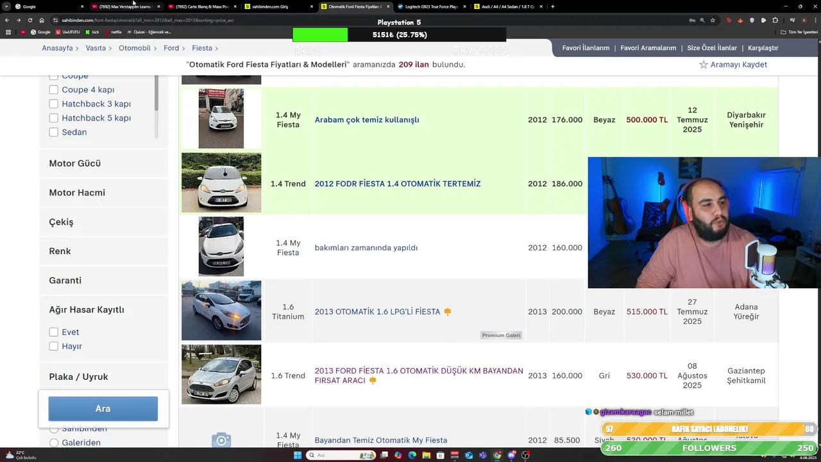
Task: Click the Windows taskbar Ara search box
Action: click(340, 456)
